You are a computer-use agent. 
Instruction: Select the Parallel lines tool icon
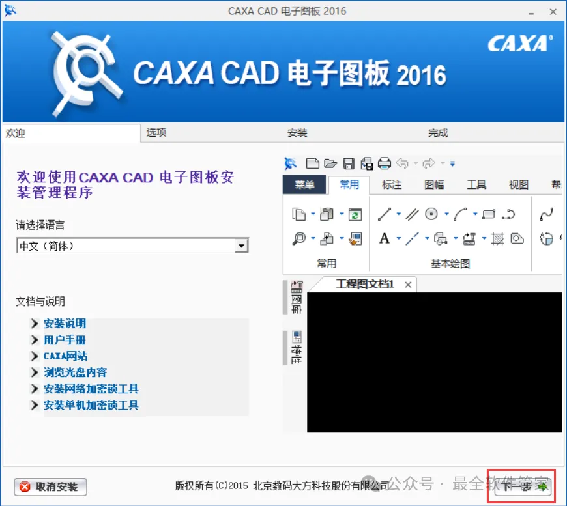coord(412,214)
